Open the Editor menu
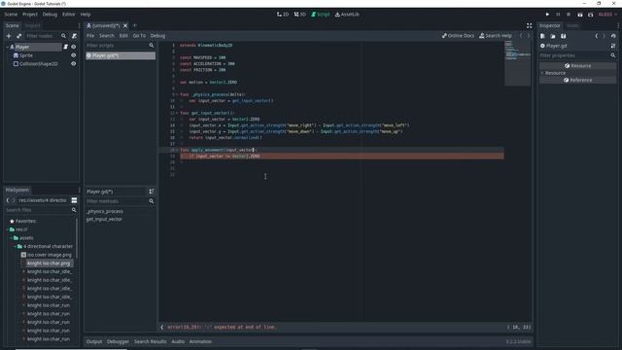Screen dimensions: 622x350 coord(69,15)
